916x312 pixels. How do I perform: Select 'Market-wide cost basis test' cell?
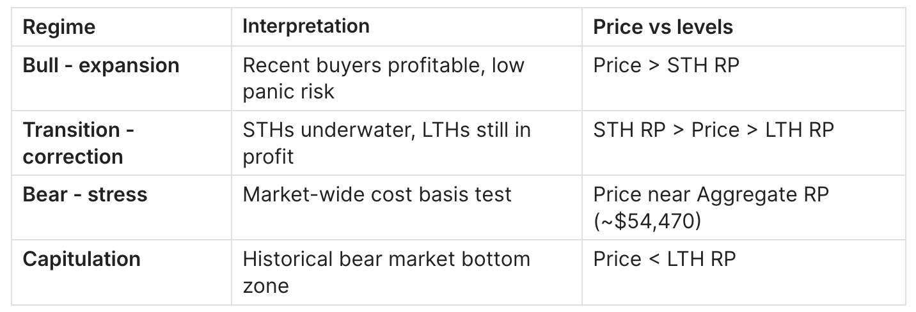377,195
